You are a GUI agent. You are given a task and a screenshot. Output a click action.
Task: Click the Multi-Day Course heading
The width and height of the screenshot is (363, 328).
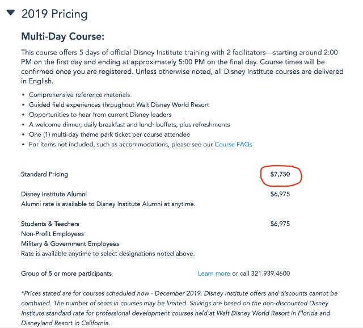(63, 36)
